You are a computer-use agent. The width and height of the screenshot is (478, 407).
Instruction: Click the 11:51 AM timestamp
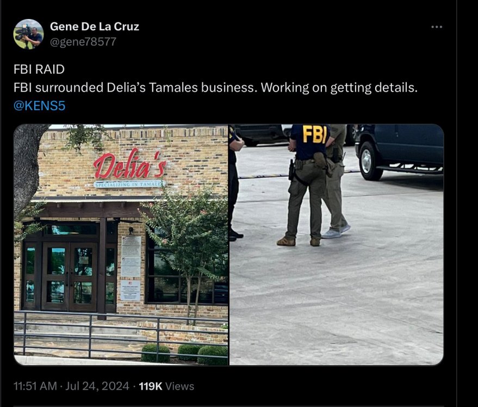pos(35,386)
